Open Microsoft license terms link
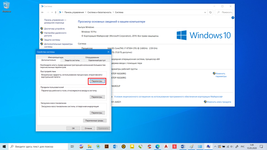 [168, 97]
